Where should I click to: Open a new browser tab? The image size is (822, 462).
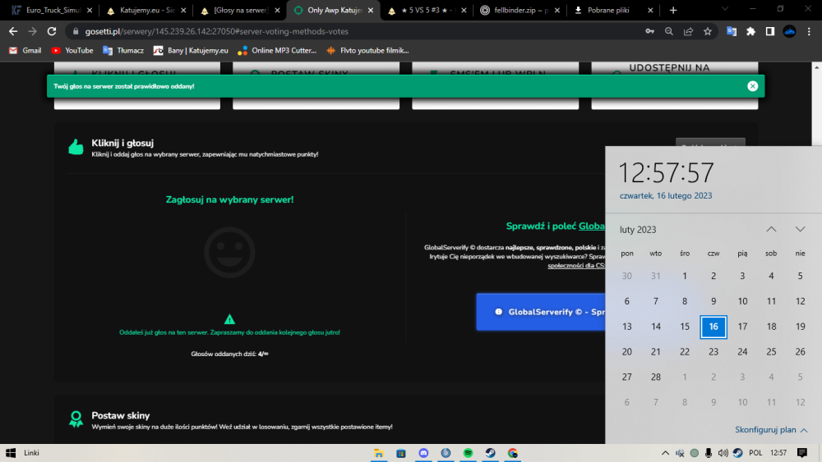(673, 10)
